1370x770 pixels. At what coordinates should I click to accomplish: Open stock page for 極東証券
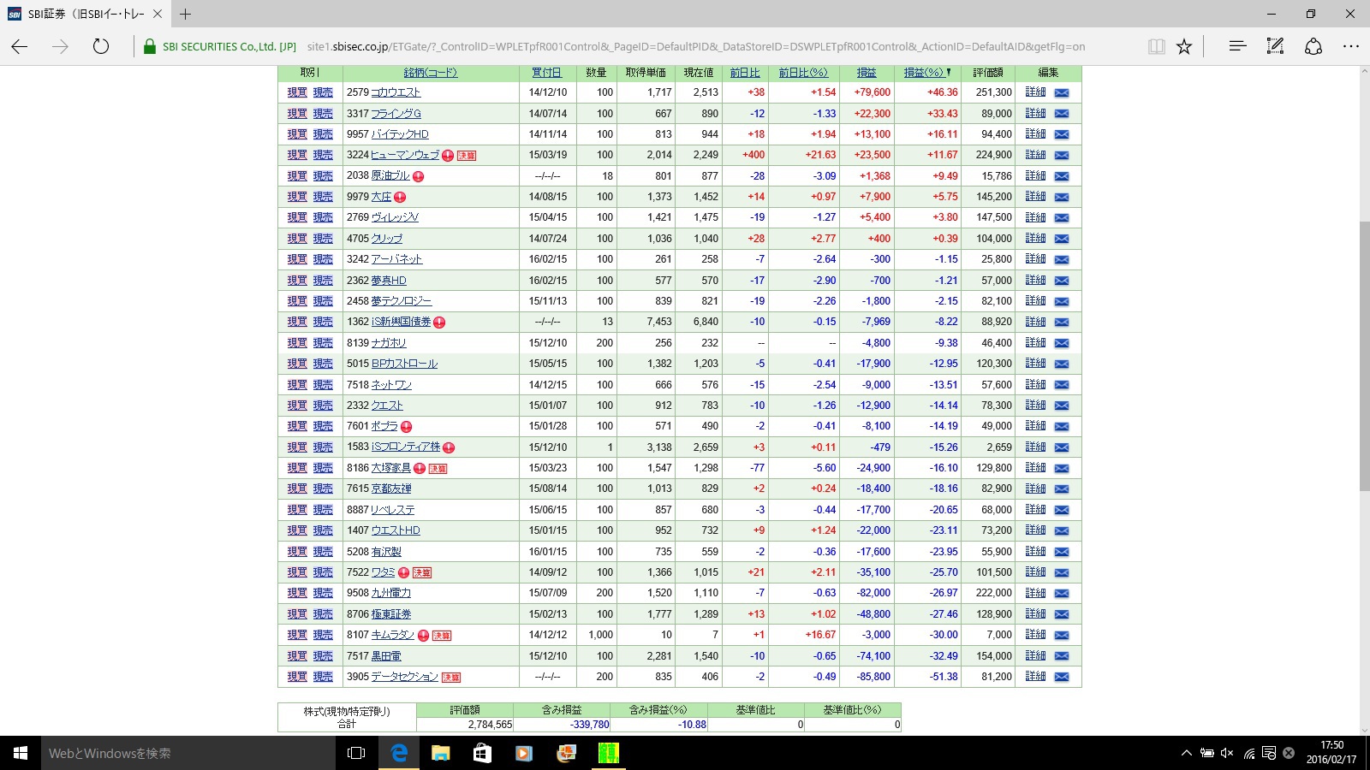pos(391,614)
